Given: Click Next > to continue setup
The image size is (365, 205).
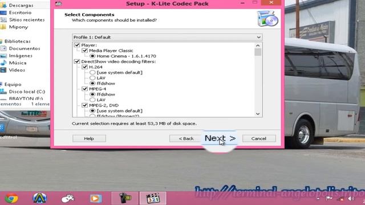Looking at the screenshot, I should click(x=220, y=138).
